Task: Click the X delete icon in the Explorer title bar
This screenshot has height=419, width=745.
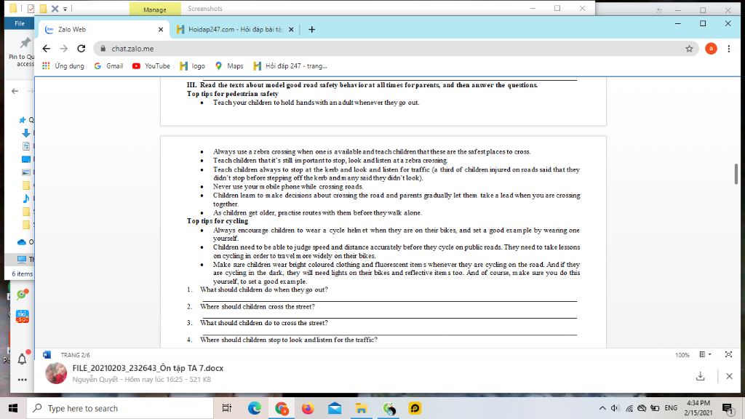Action: pos(55,9)
